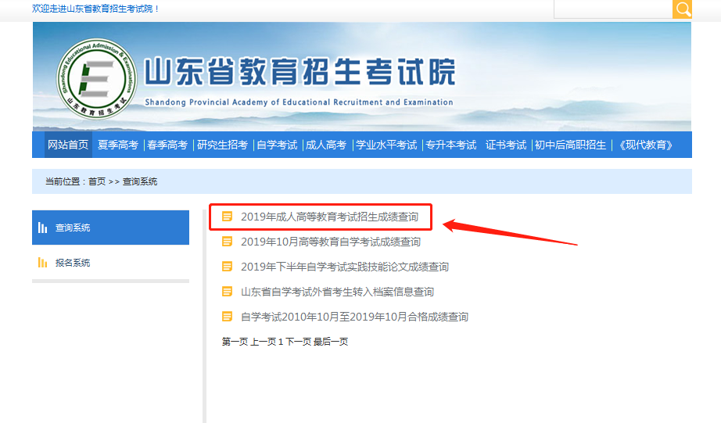Screen dimensions: 721x423
Task: Click the orange magnifier search icon
Action: (x=683, y=9)
